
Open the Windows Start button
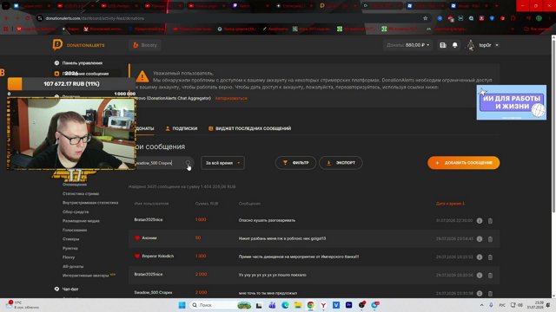click(182, 305)
